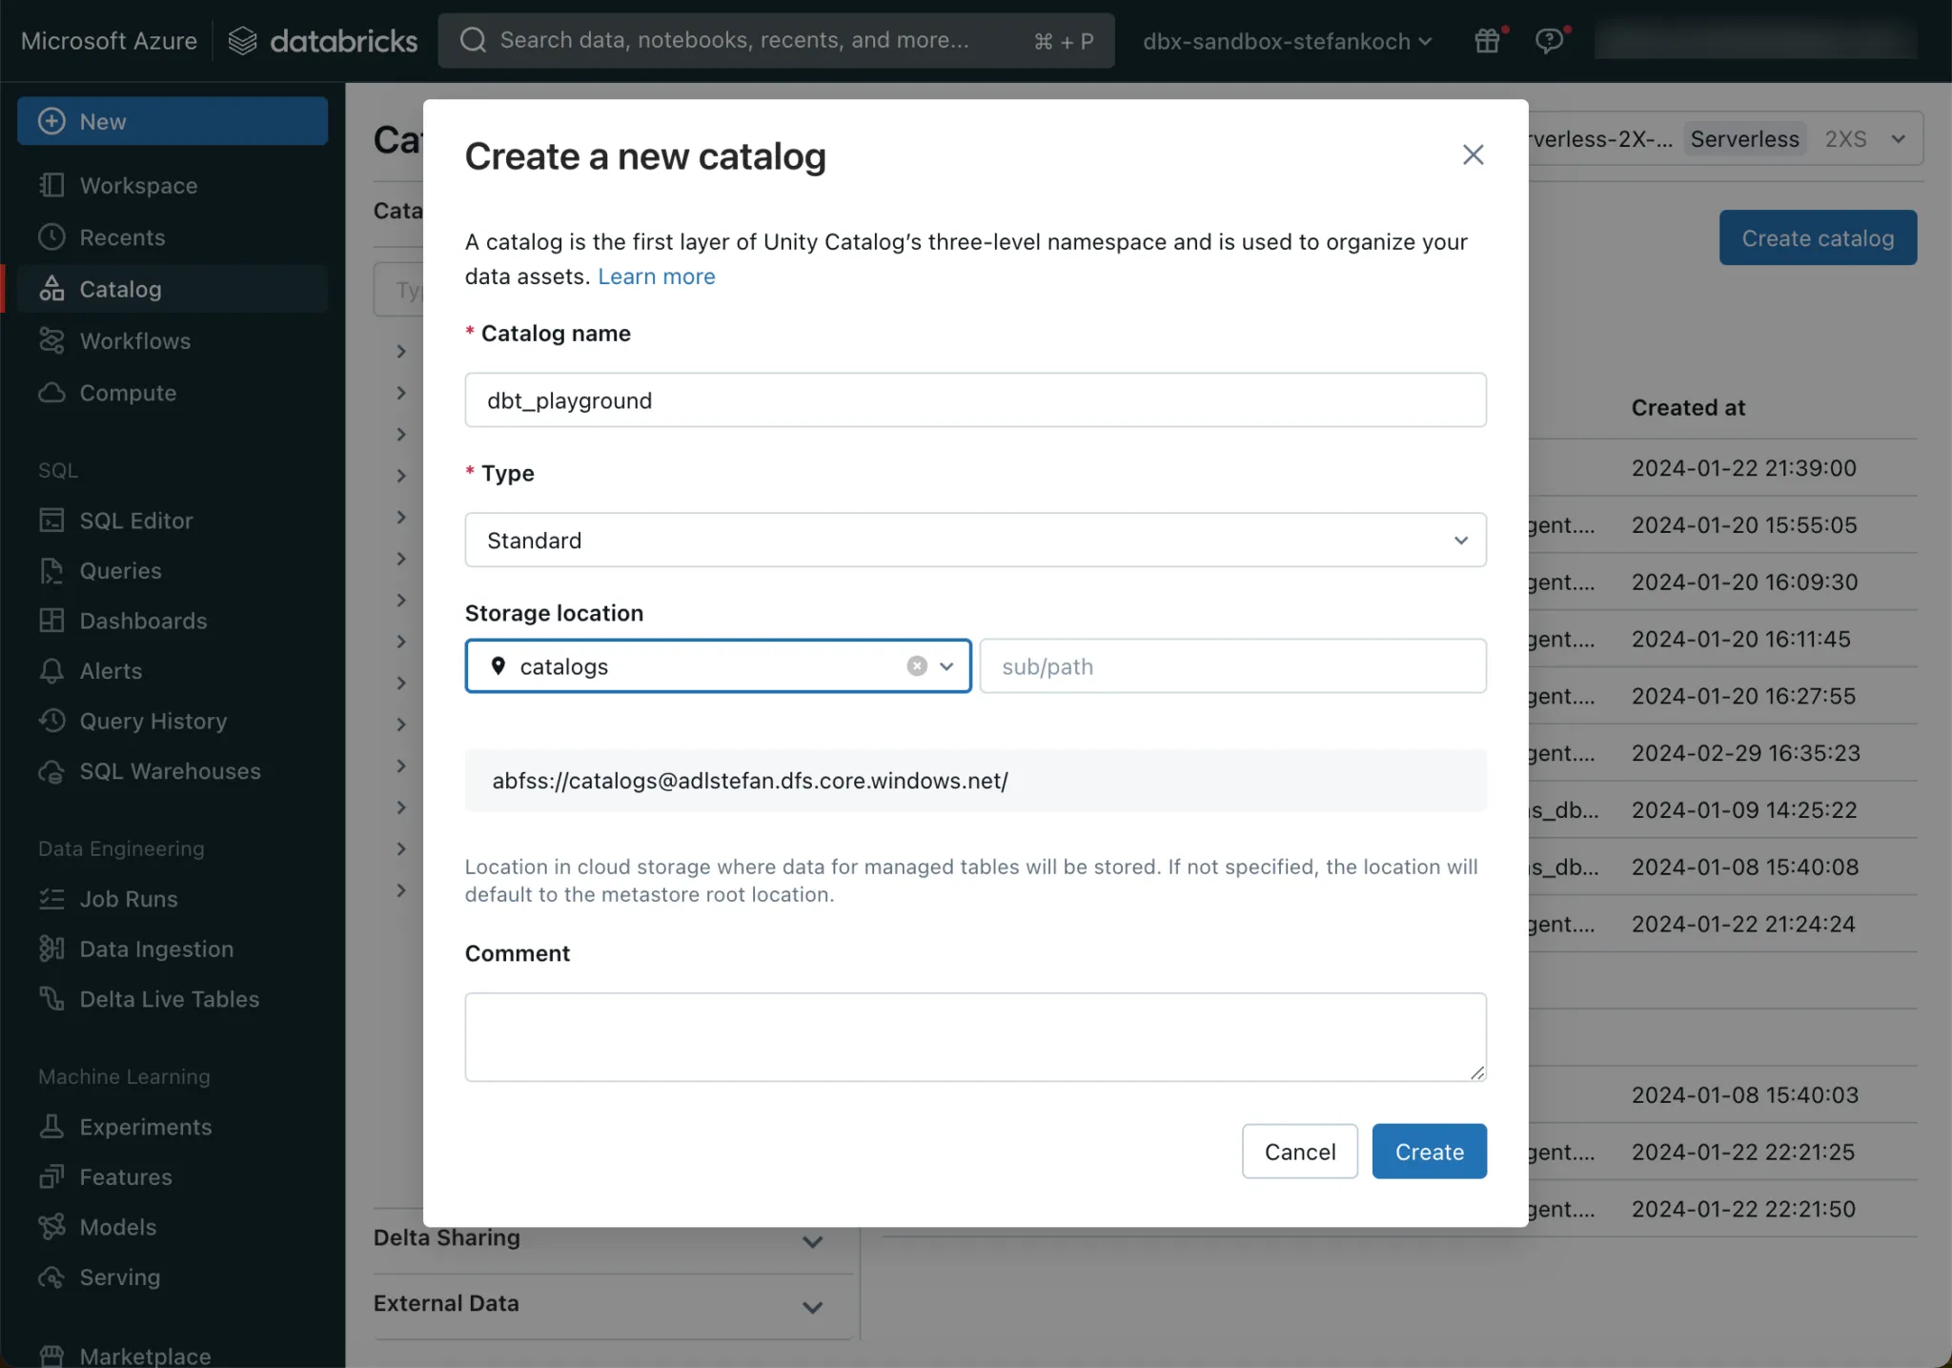Viewport: 1952px width, 1368px height.
Task: Open the Type dropdown showing Standard
Action: [975, 541]
